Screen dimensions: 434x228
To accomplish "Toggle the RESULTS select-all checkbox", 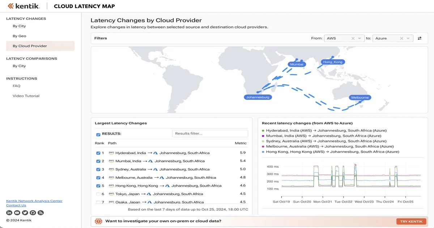I will 98,134.
